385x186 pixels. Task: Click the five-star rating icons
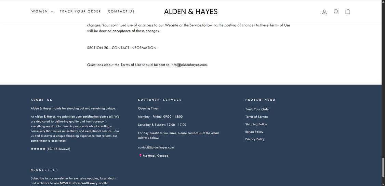[x=38, y=149]
